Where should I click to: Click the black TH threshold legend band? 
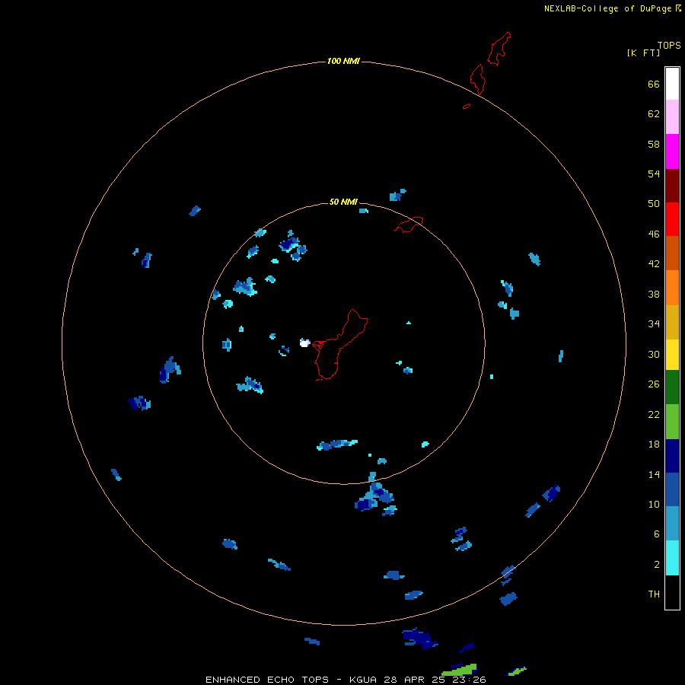(672, 592)
